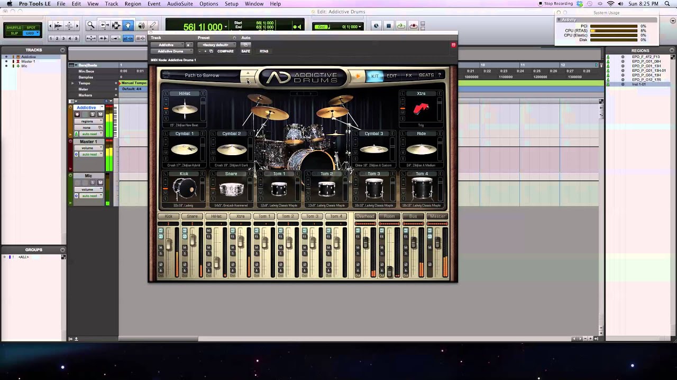Viewport: 677px width, 380px height.
Task: Click the RTAS plug-in format button
Action: click(264, 51)
